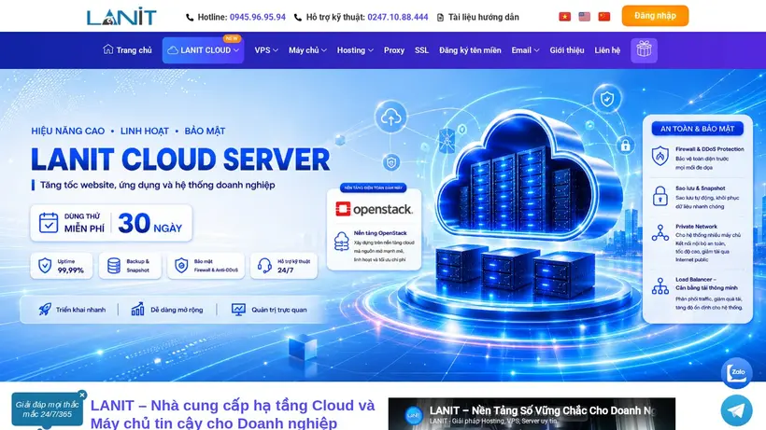Screen dimensions: 766x430
Task: Click the chart icon Dễ dàng mở rộng
Action: click(x=137, y=309)
